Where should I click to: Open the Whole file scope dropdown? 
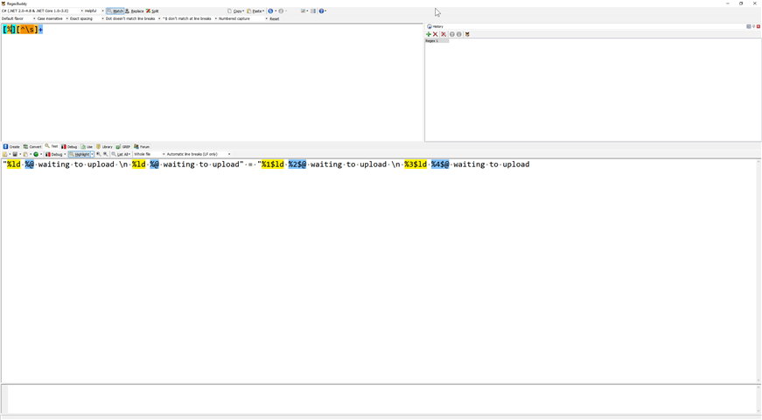[150, 154]
